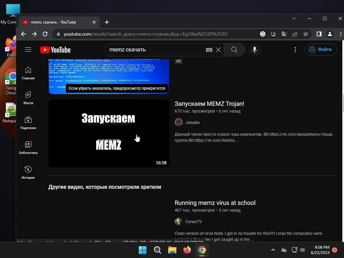Translate this page icon
The image size is (344, 258).
coord(284,34)
